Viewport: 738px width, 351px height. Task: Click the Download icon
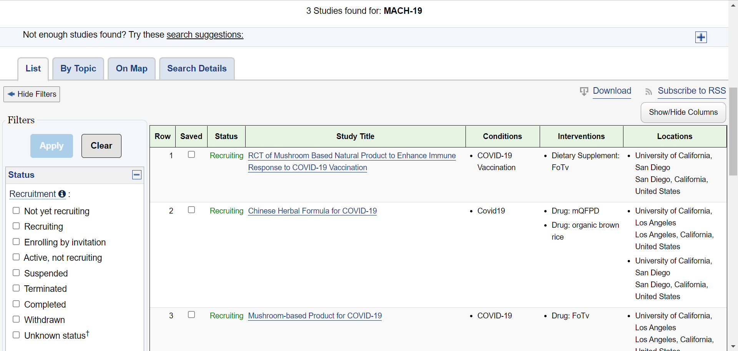[x=584, y=91]
